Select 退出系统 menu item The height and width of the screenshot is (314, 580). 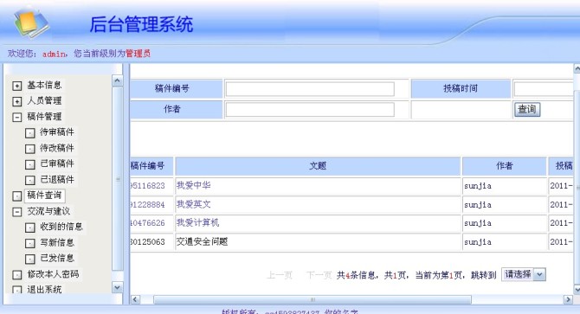click(x=44, y=289)
